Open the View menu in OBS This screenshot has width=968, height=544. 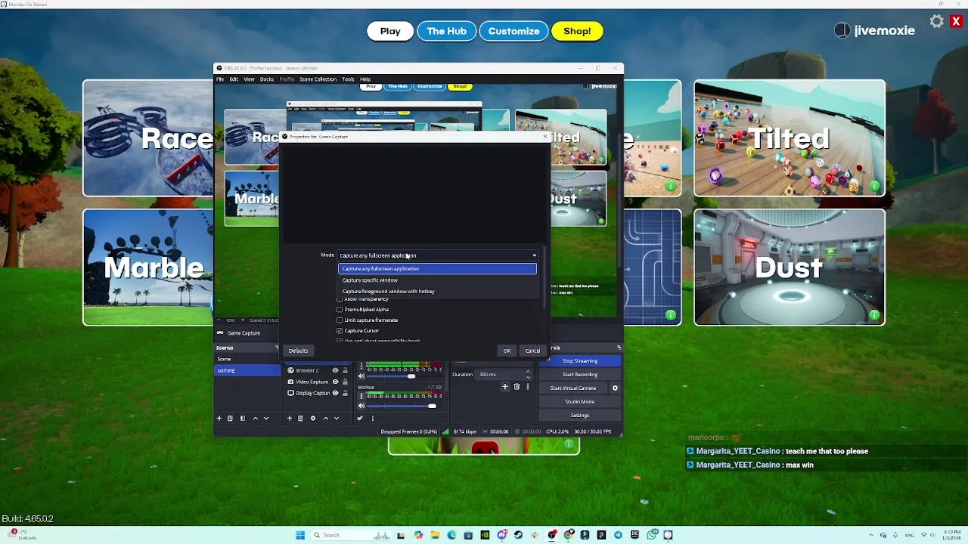pos(249,79)
